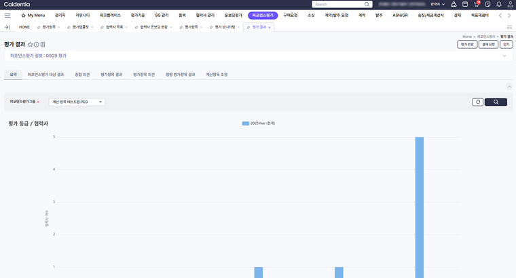Open the 퍼포먼스평가그룹 dropdown
516x278 pixels.
77,102
